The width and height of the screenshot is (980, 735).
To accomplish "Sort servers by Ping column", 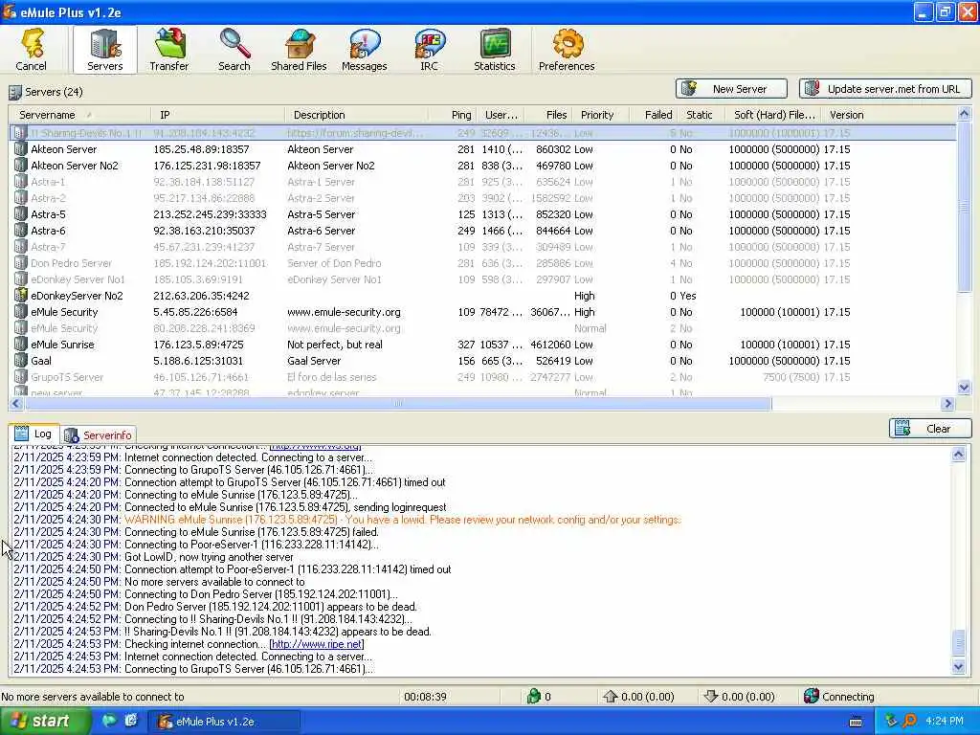I will pyautogui.click(x=453, y=115).
